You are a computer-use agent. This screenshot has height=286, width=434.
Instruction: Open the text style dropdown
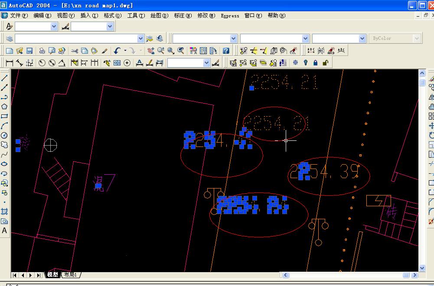coord(54,26)
